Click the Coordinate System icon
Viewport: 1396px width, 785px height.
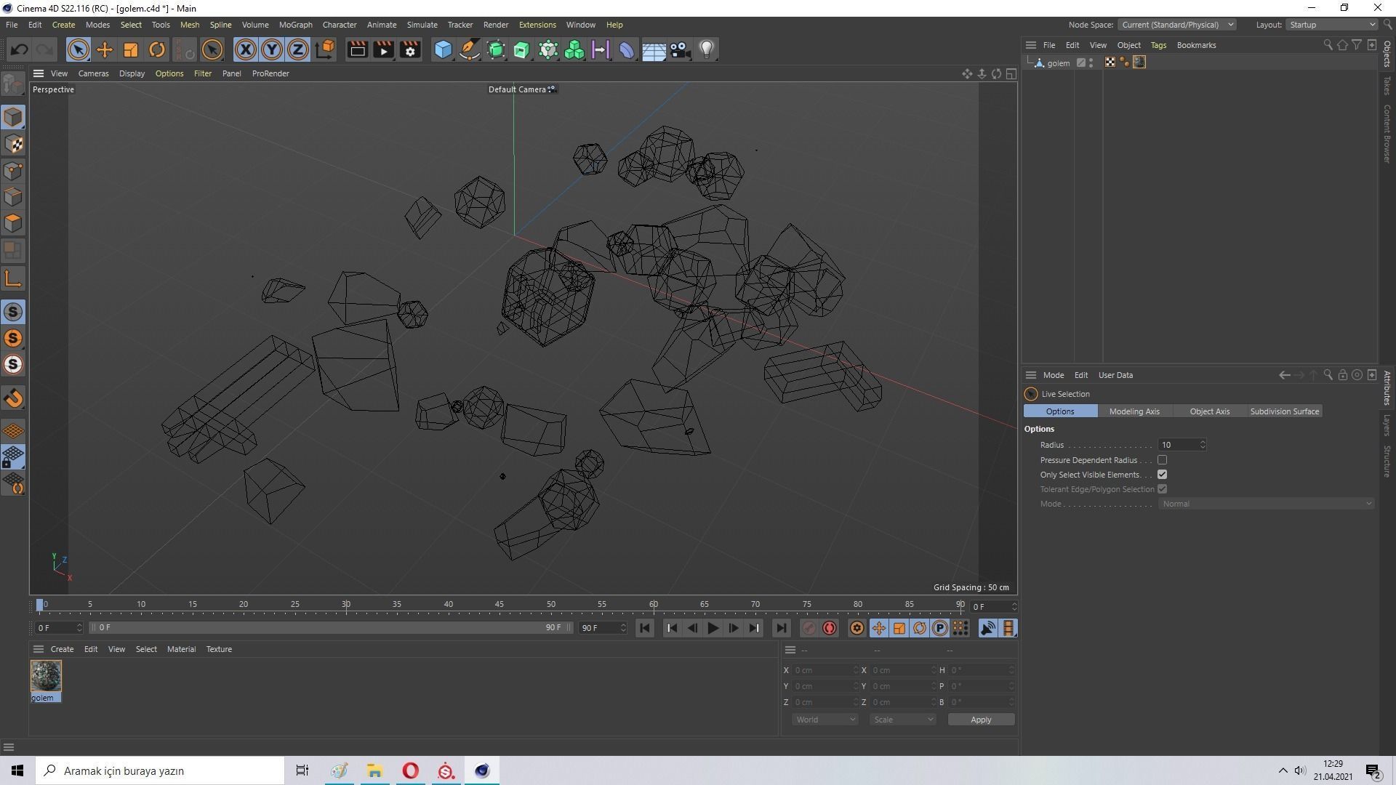(326, 49)
